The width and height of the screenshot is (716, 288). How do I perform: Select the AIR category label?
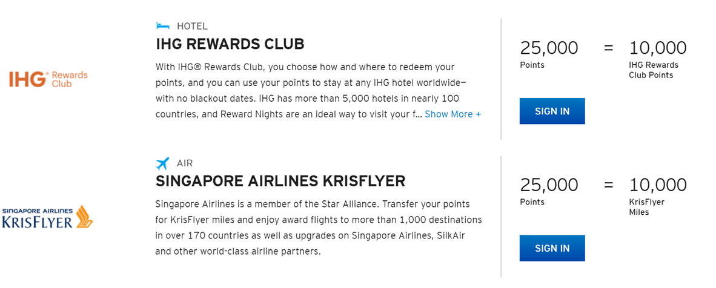point(185,163)
